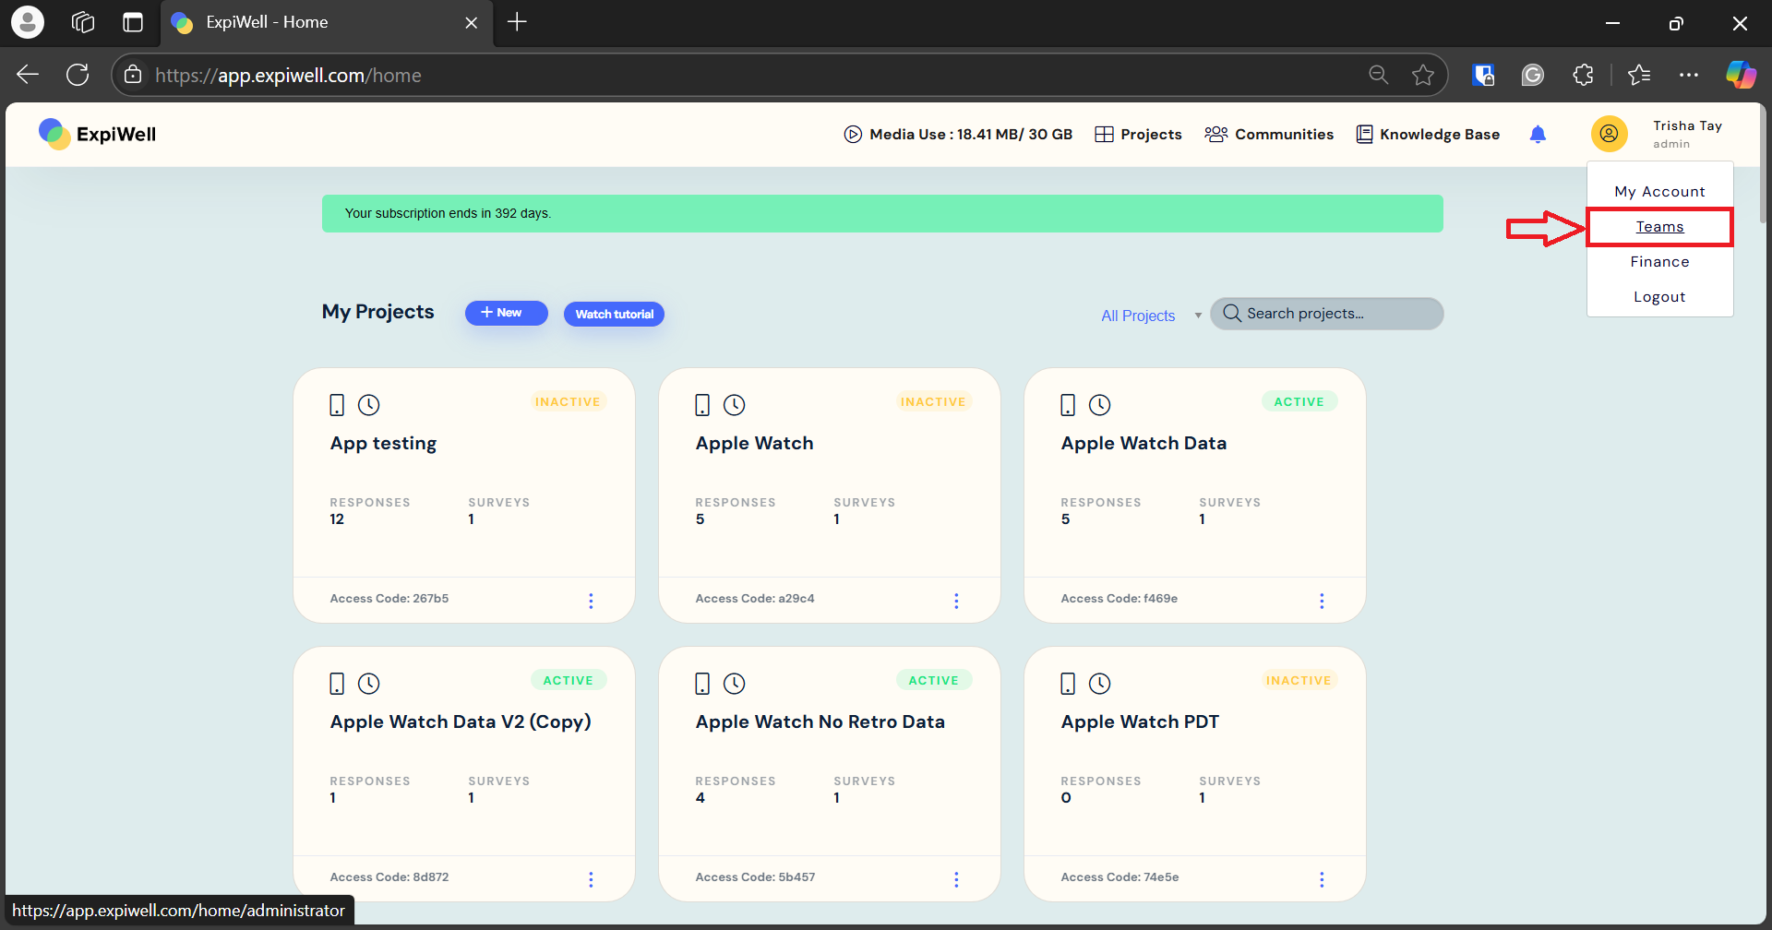
Task: Click the browser address bar URL
Action: pyautogui.click(x=288, y=76)
